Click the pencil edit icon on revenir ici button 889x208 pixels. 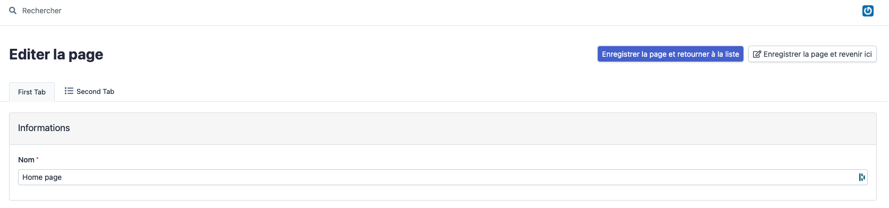click(757, 54)
